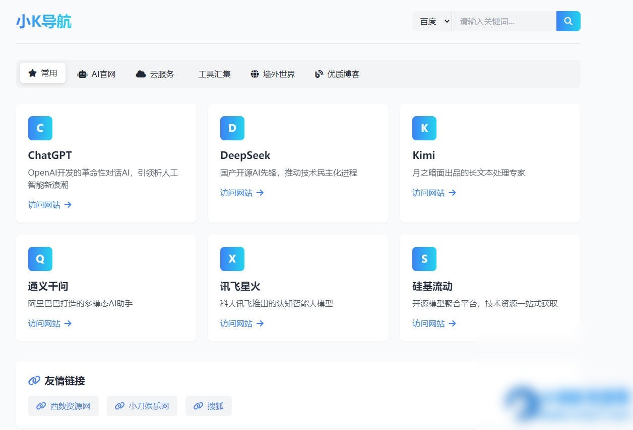Click the Kimi letter "K" icon
Viewport: 633px width, 430px height.
[424, 128]
